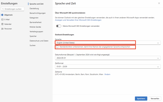Click the Kalender icon in sidebar
Image resolution: width=163 pixels, height=102 pixels.
[3, 24]
